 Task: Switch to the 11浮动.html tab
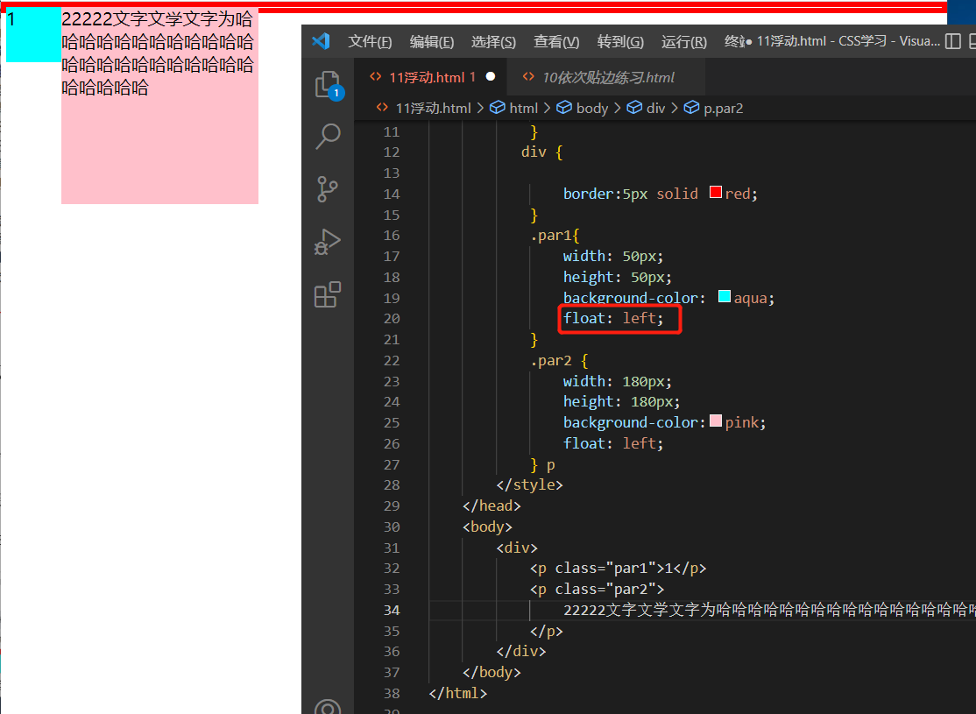[431, 77]
